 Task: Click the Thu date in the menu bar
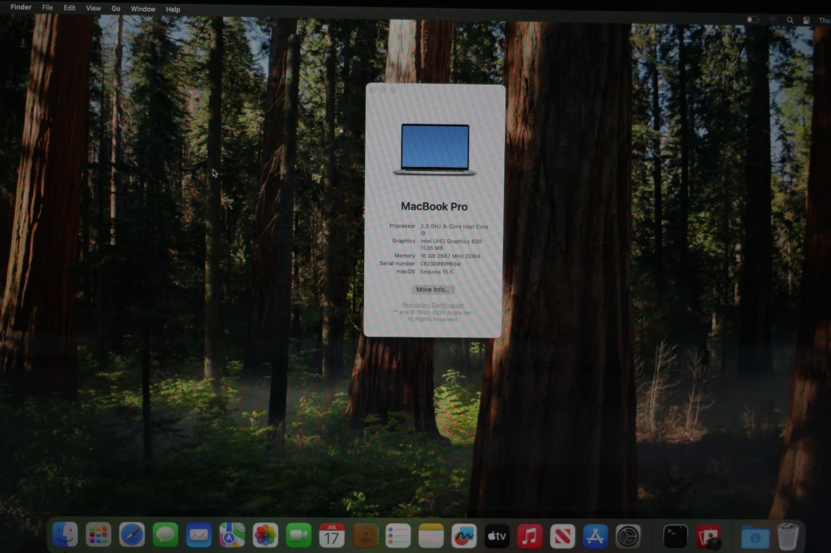[824, 21]
